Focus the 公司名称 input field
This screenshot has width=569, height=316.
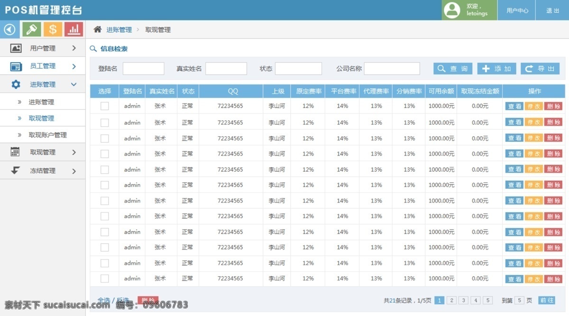pyautogui.click(x=392, y=69)
